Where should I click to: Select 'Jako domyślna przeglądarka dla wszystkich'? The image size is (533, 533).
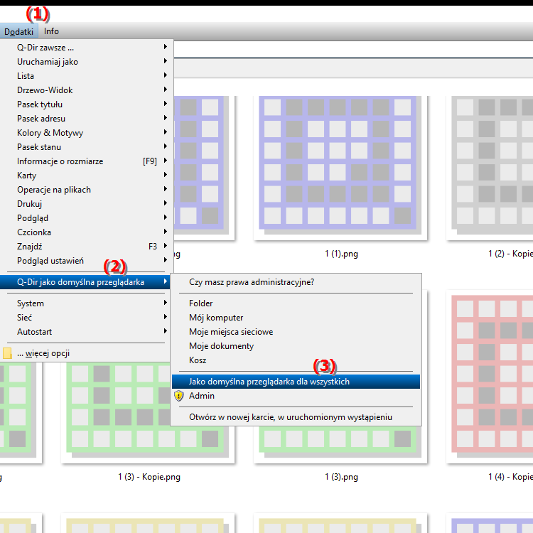click(296, 382)
